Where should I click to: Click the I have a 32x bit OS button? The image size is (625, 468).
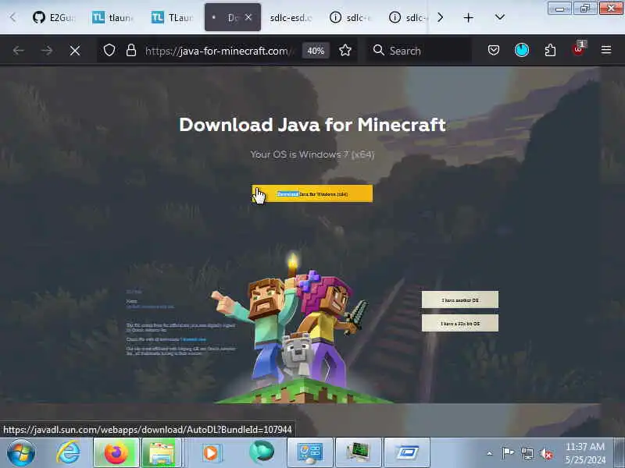[x=460, y=324]
